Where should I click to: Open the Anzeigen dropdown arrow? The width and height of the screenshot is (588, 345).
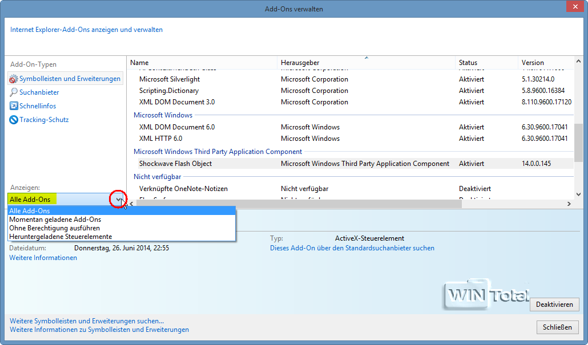pos(118,200)
